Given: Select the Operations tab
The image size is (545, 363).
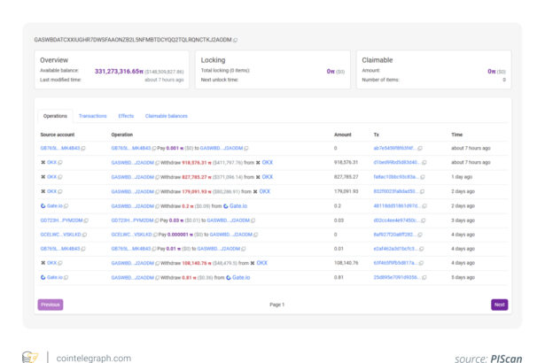Looking at the screenshot, I should click(55, 116).
